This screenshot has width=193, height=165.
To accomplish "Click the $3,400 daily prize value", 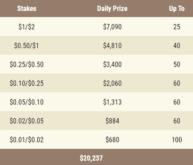I will click(x=112, y=64).
